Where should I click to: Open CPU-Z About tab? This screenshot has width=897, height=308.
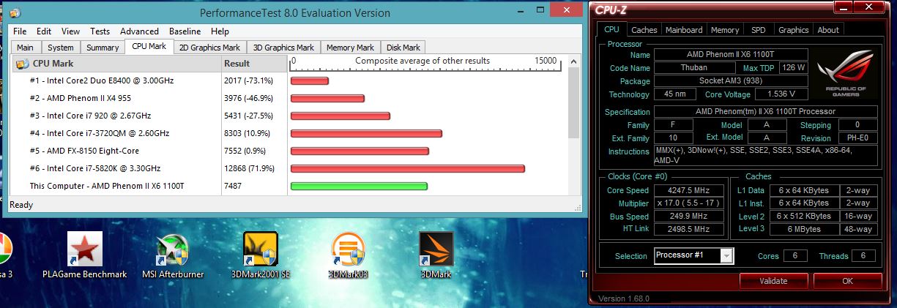pyautogui.click(x=828, y=30)
